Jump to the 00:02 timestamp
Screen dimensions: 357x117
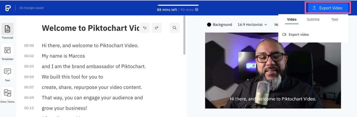click(x=29, y=56)
